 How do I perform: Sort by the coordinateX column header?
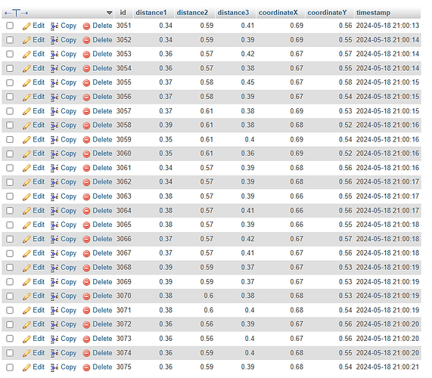[x=278, y=13]
